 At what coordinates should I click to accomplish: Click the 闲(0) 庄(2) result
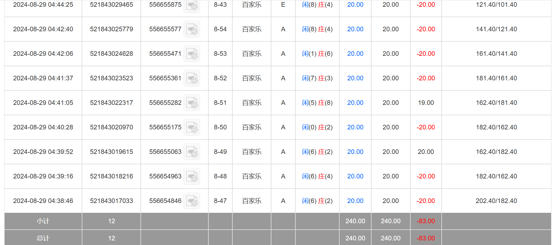(x=317, y=127)
